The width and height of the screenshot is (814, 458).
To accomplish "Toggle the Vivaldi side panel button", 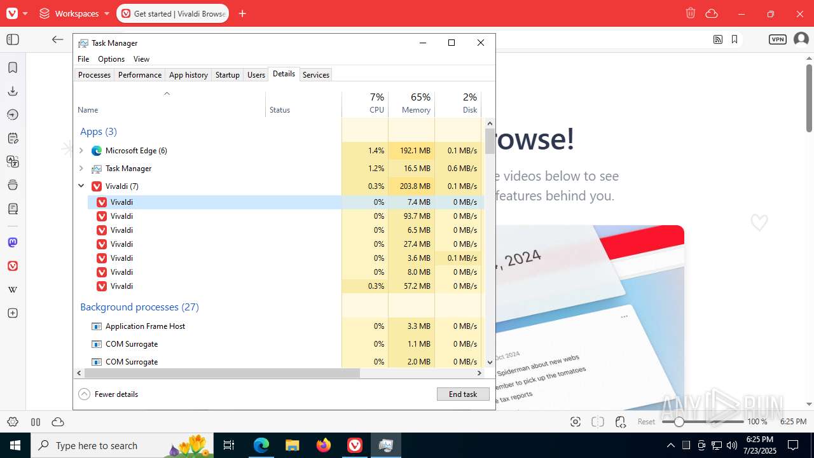I will (x=13, y=39).
